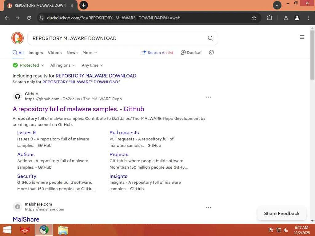Bookmark this page with the star icon
The width and height of the screenshot is (315, 236).
click(254, 18)
